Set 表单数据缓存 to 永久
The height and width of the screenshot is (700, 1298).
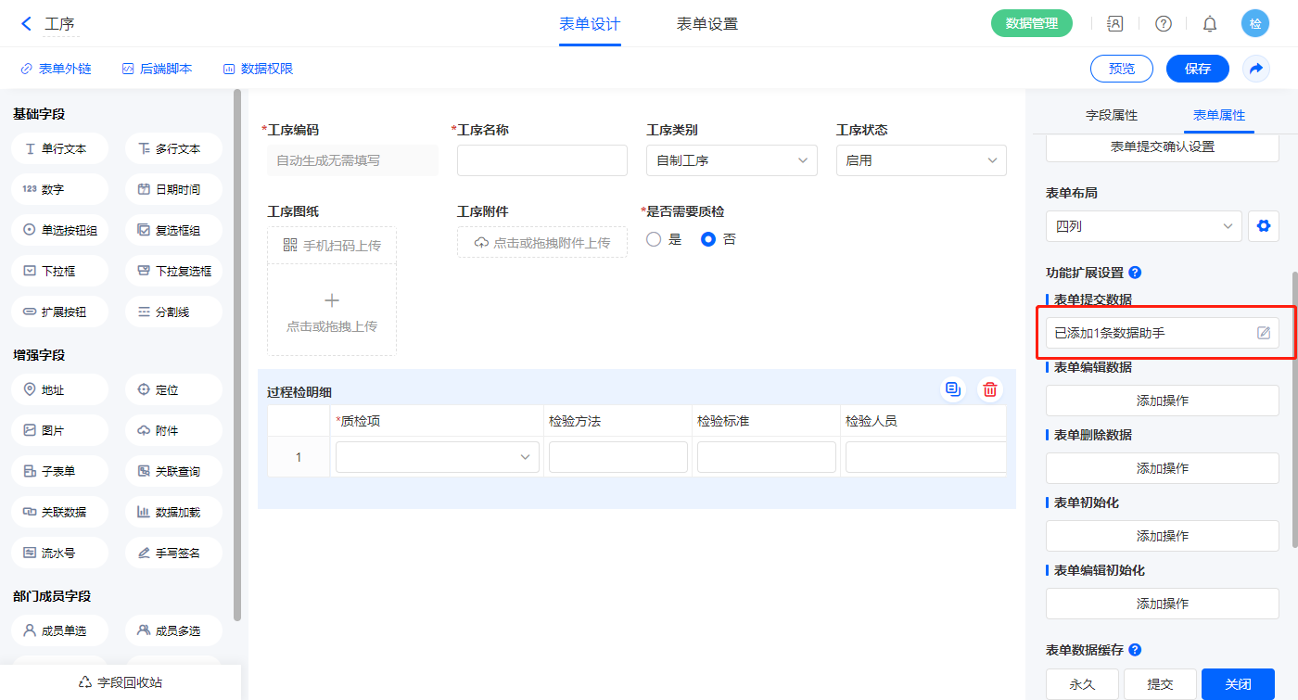click(1082, 684)
